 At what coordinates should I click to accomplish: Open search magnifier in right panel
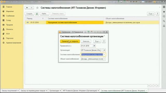[x=164, y=21]
